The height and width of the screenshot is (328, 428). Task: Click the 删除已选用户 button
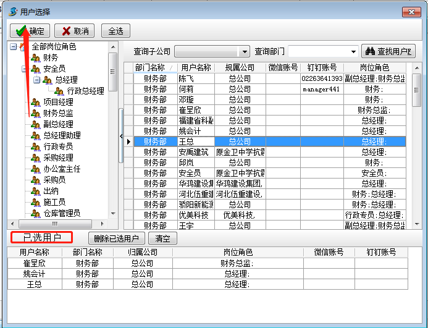point(117,238)
